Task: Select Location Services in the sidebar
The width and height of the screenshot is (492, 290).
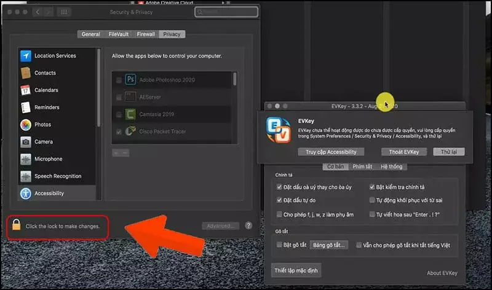Action: click(55, 56)
